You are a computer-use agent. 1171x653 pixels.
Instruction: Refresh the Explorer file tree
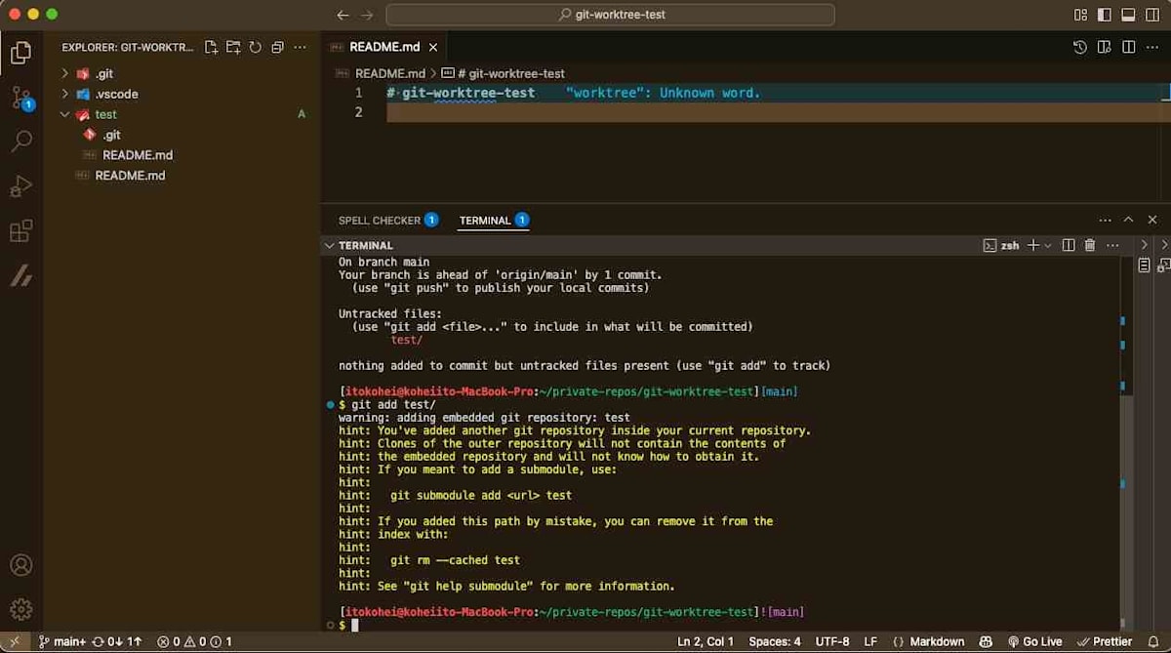pos(255,47)
